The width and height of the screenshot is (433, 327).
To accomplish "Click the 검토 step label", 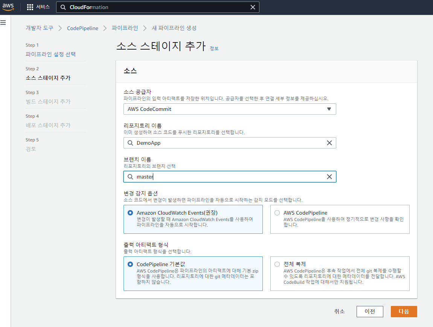I will [x=31, y=149].
